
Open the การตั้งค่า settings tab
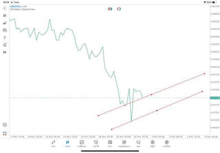point(167,143)
